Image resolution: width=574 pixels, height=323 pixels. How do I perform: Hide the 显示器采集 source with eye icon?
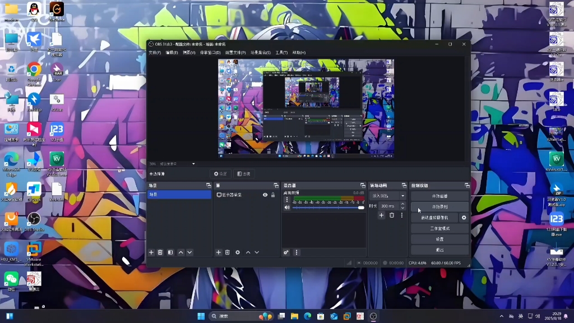click(265, 195)
